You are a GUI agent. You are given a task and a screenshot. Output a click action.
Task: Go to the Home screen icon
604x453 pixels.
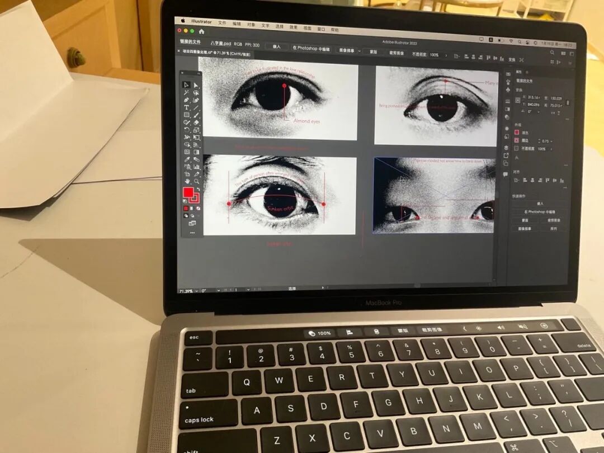coord(201,31)
